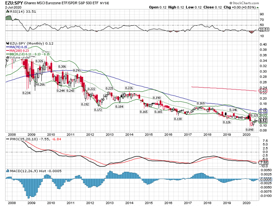Click the red line swatch for MA(200)

(x=8, y=51)
